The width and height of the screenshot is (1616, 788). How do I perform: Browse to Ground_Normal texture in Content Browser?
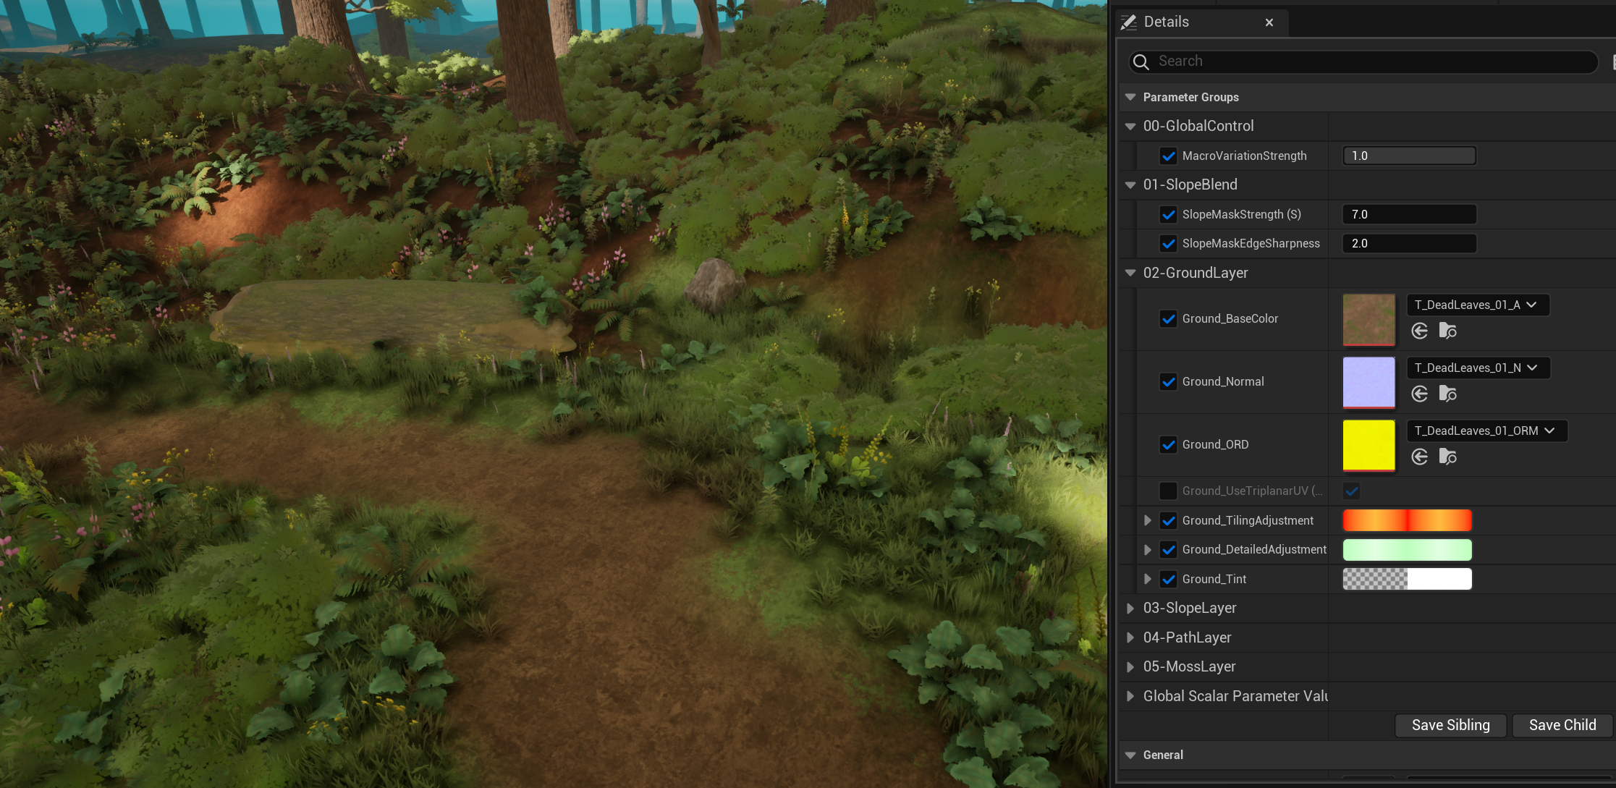point(1447,394)
